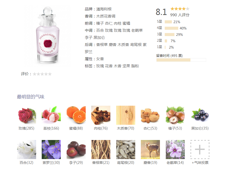This screenshot has width=225, height=171.
Task: Select the 荔枝 lychee scent image
Action: (x=51, y=115)
